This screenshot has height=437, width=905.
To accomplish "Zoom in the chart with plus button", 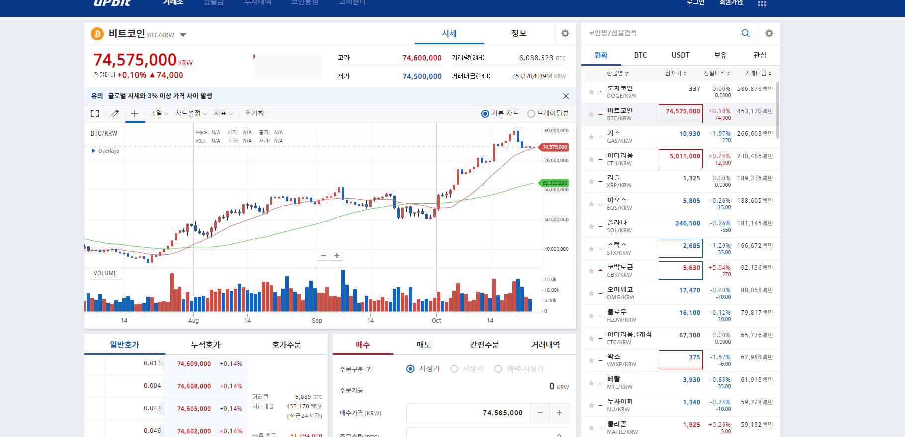I will point(337,256).
